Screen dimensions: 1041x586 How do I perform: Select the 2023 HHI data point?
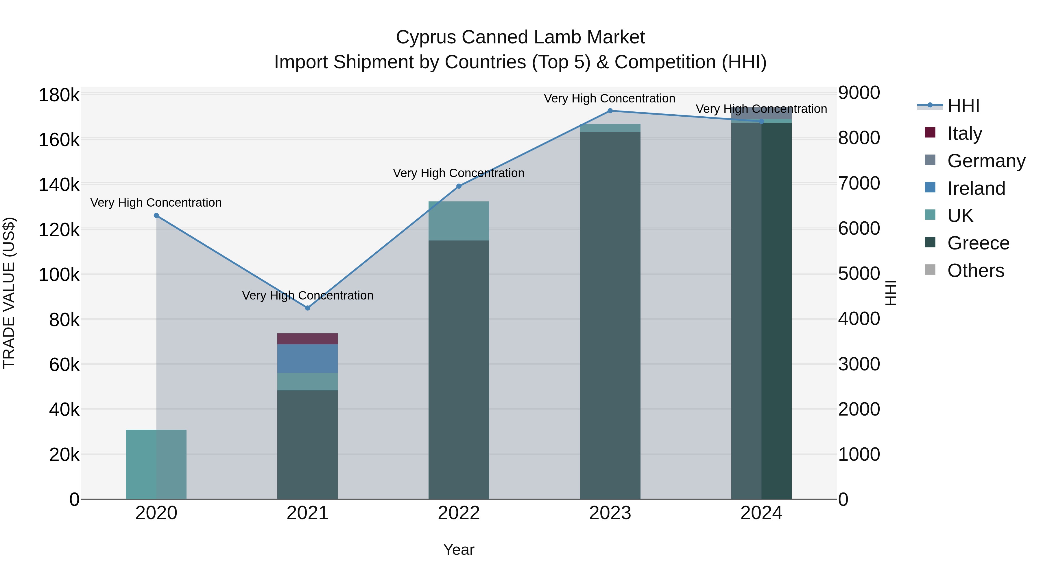point(610,111)
